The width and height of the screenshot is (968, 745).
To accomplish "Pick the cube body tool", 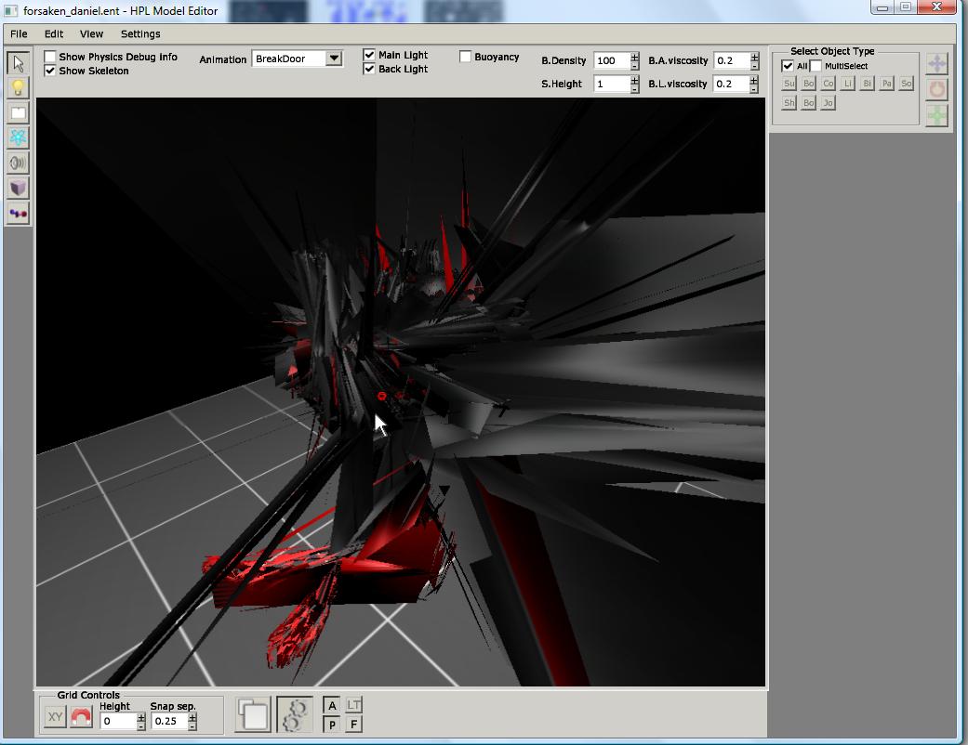I will 18,189.
